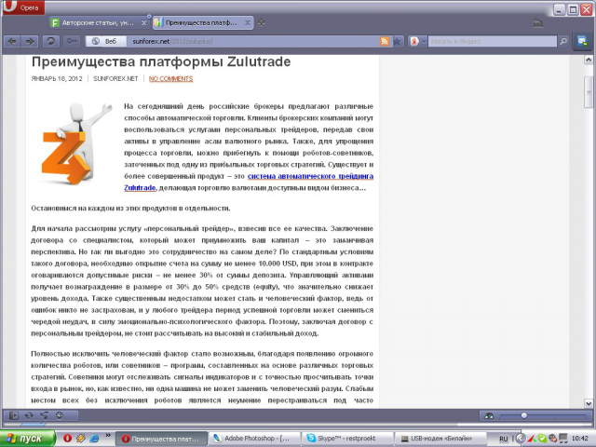The image size is (596, 447).
Task: Open the Windows 'пуск' Start button
Action: 27,439
